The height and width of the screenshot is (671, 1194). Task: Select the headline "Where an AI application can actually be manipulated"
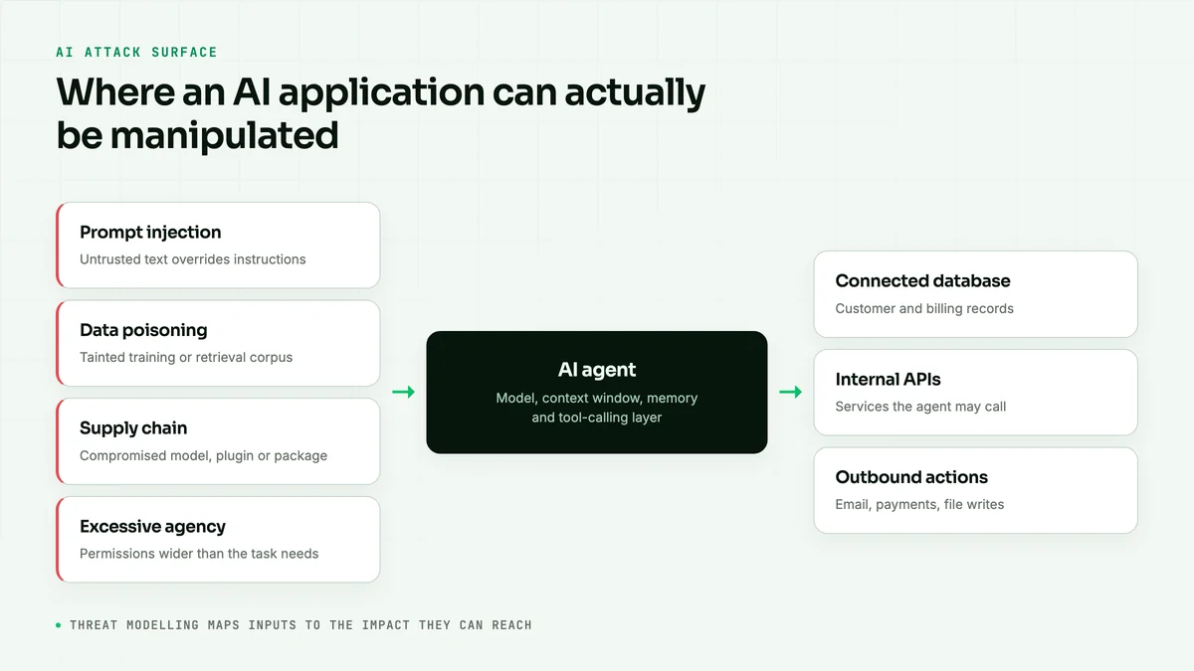pos(381,113)
